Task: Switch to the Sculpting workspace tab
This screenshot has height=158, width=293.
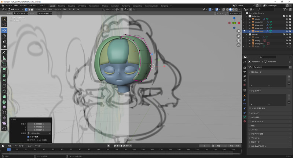Action: coord(72,6)
